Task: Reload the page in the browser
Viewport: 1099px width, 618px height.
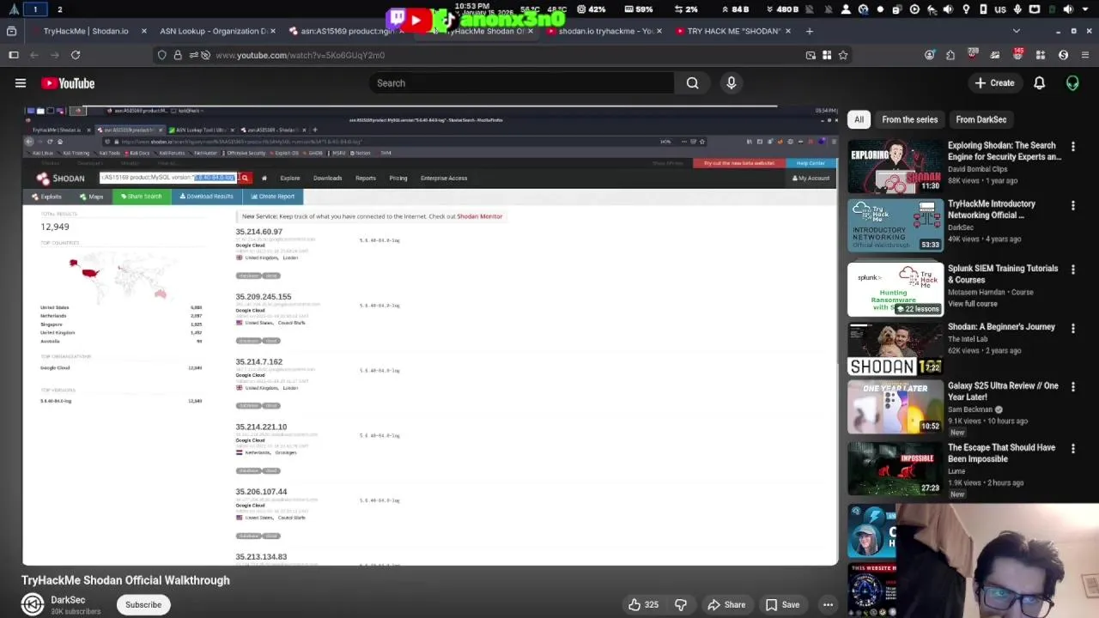Action: (76, 55)
